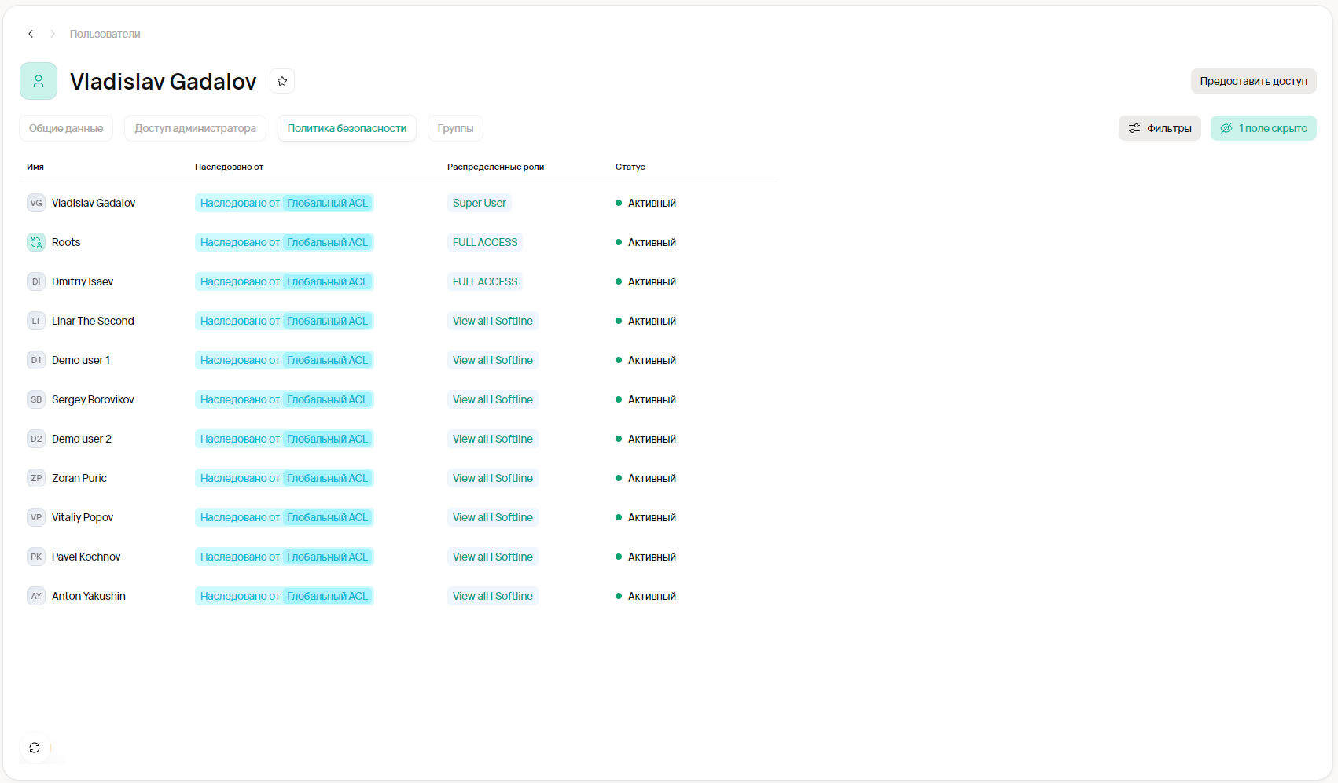Screen dimensions: 1338x783
Task: Toggle the hidden field visibility button
Action: tap(1263, 128)
